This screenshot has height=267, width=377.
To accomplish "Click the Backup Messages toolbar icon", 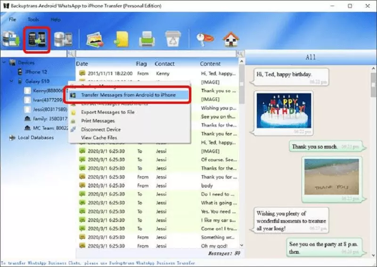I will (x=11, y=39).
